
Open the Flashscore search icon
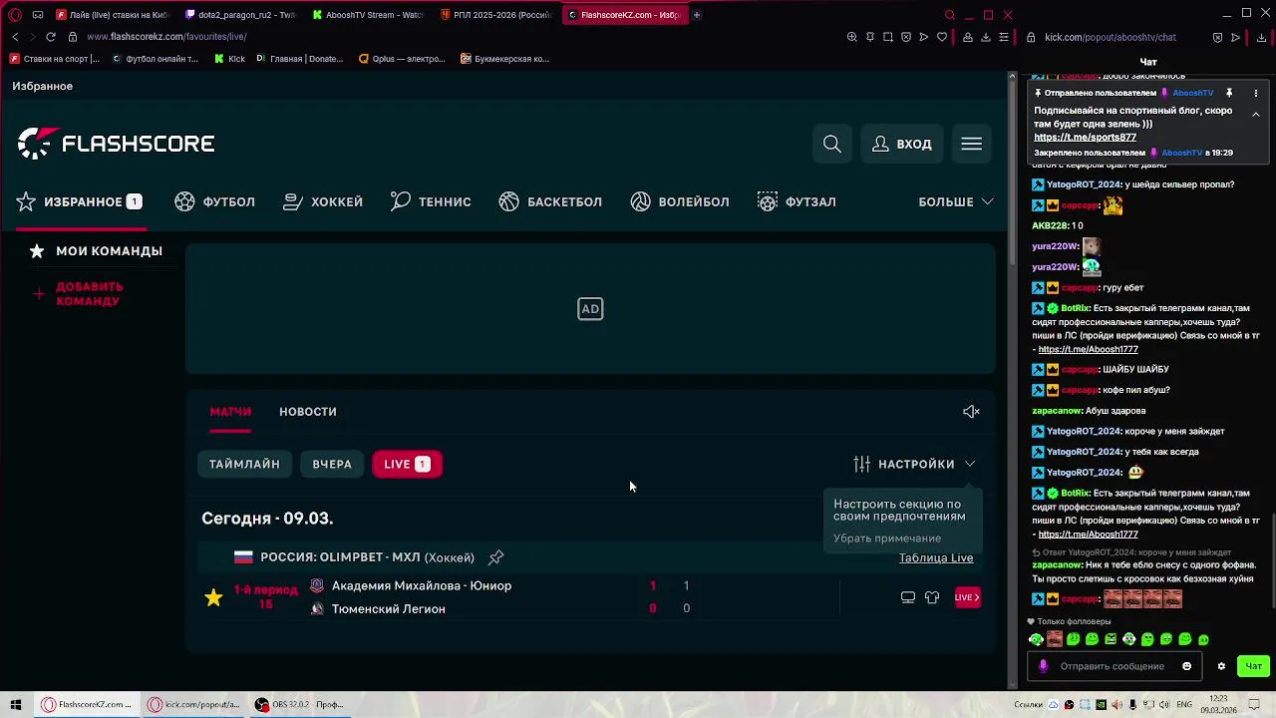click(x=832, y=144)
